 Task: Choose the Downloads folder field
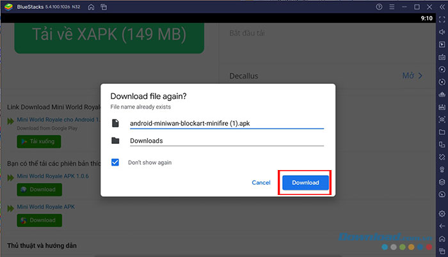(227, 141)
